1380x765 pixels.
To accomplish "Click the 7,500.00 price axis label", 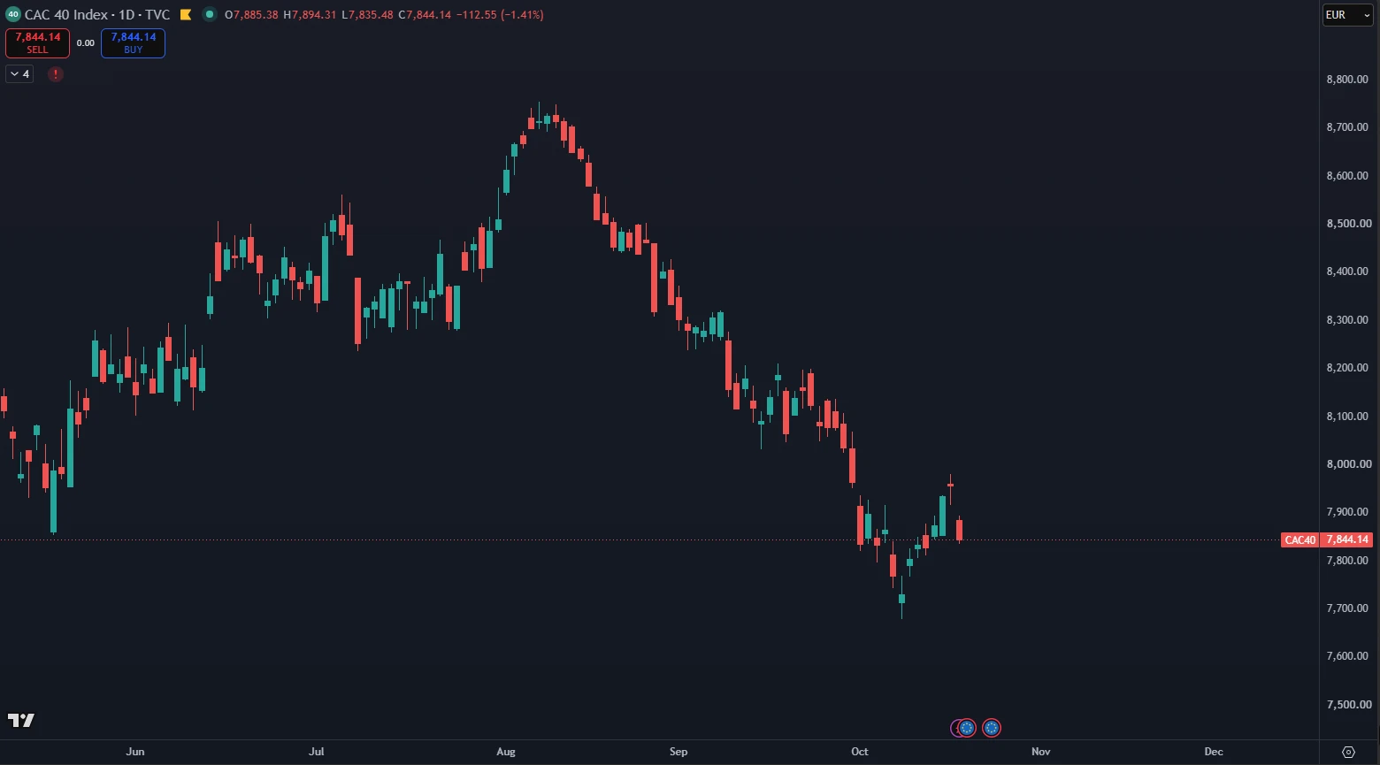I will tap(1347, 705).
